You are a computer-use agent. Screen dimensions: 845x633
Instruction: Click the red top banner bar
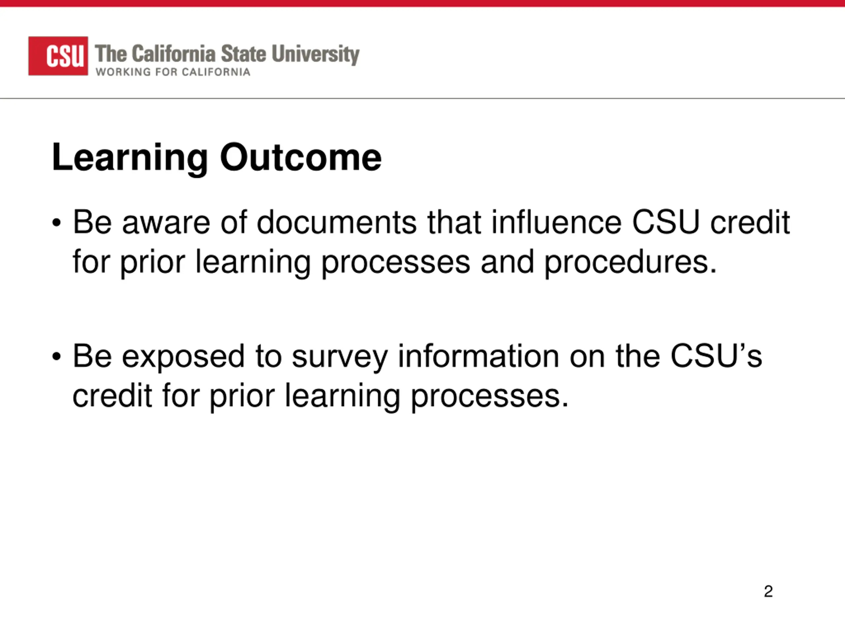point(422,3)
